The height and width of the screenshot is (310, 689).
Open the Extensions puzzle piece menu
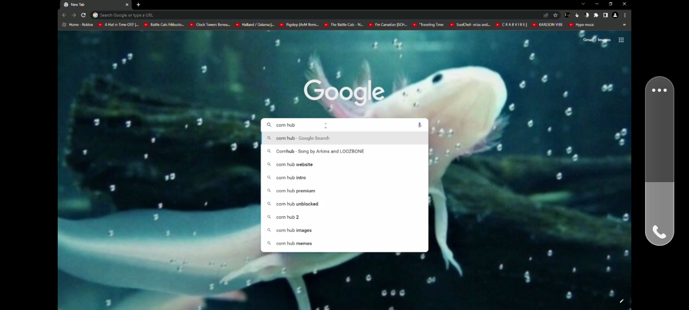pyautogui.click(x=596, y=15)
